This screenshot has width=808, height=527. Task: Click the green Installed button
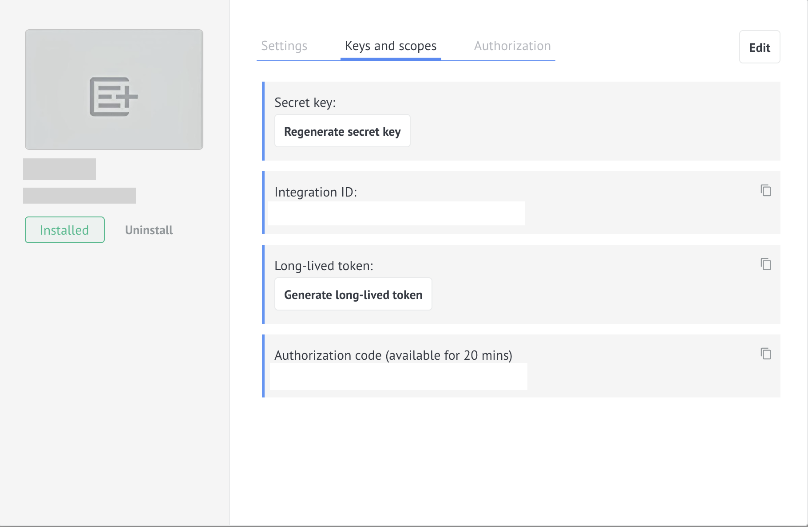(x=65, y=230)
